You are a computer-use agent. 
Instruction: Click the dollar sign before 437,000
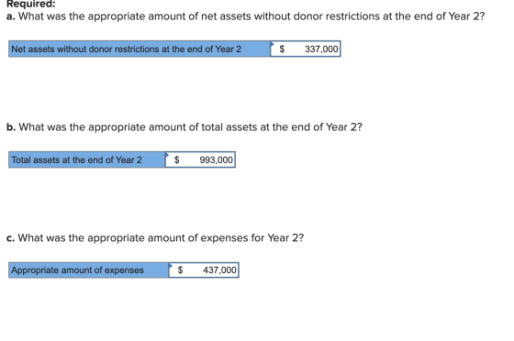point(180,270)
